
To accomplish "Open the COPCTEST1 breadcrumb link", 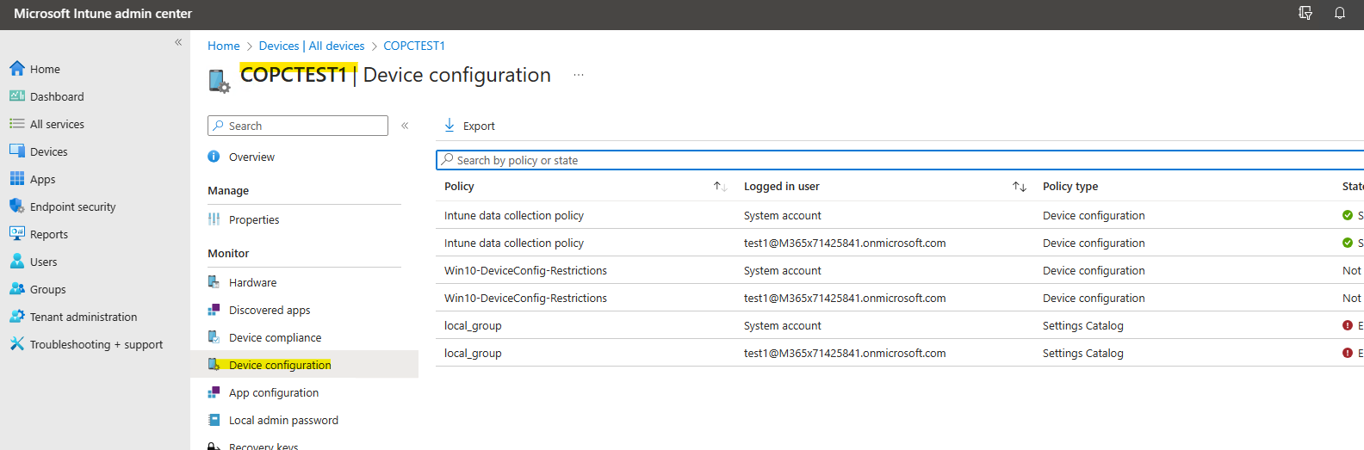I will point(414,46).
